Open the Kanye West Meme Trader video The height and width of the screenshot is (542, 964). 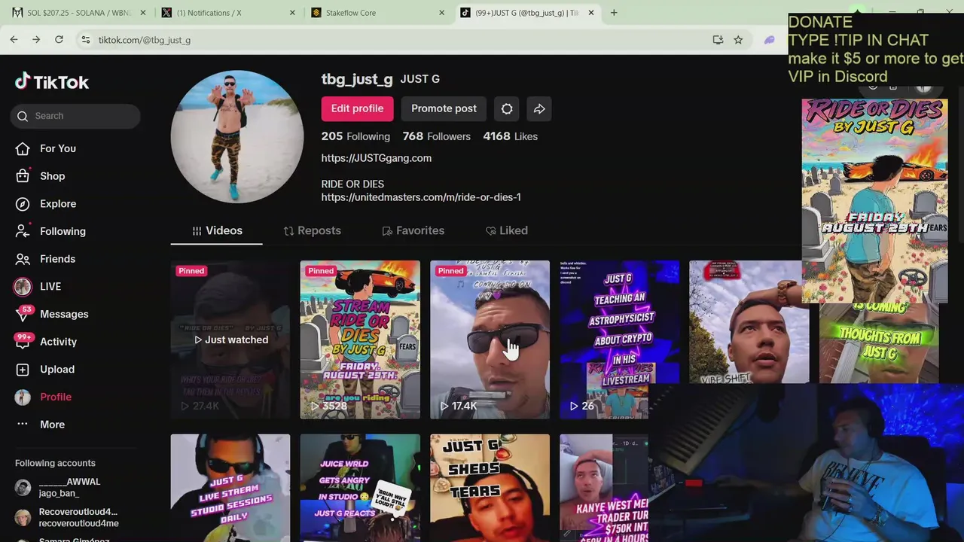[604, 488]
